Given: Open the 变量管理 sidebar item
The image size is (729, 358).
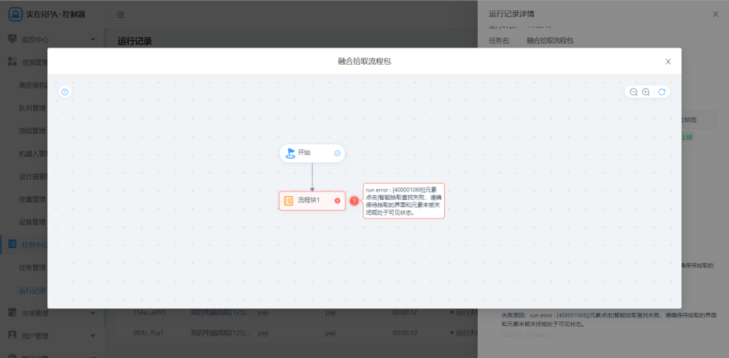Looking at the screenshot, I should pos(32,198).
